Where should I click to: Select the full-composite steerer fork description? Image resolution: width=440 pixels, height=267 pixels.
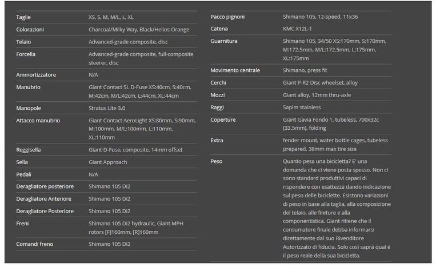141,58
